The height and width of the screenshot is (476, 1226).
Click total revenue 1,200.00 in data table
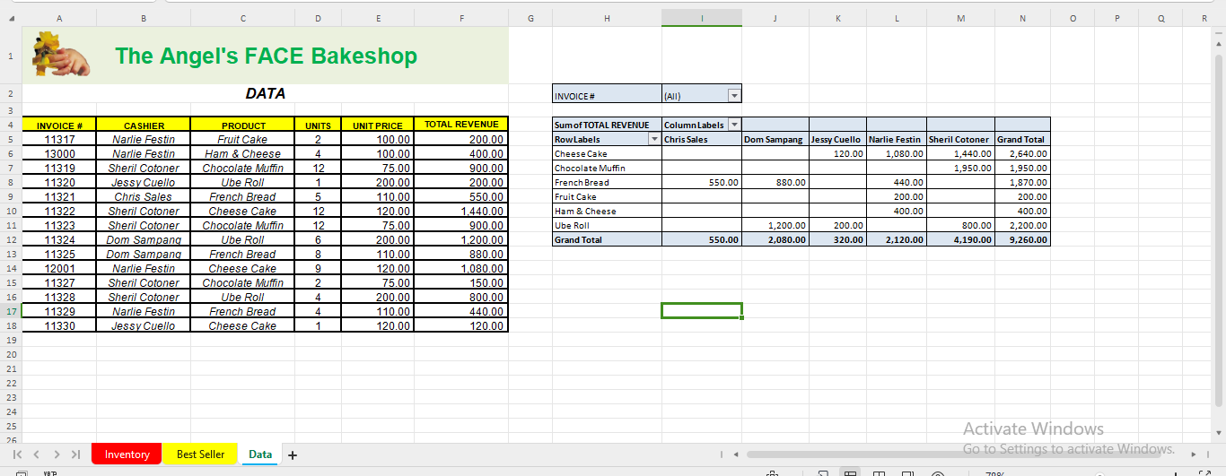(461, 239)
